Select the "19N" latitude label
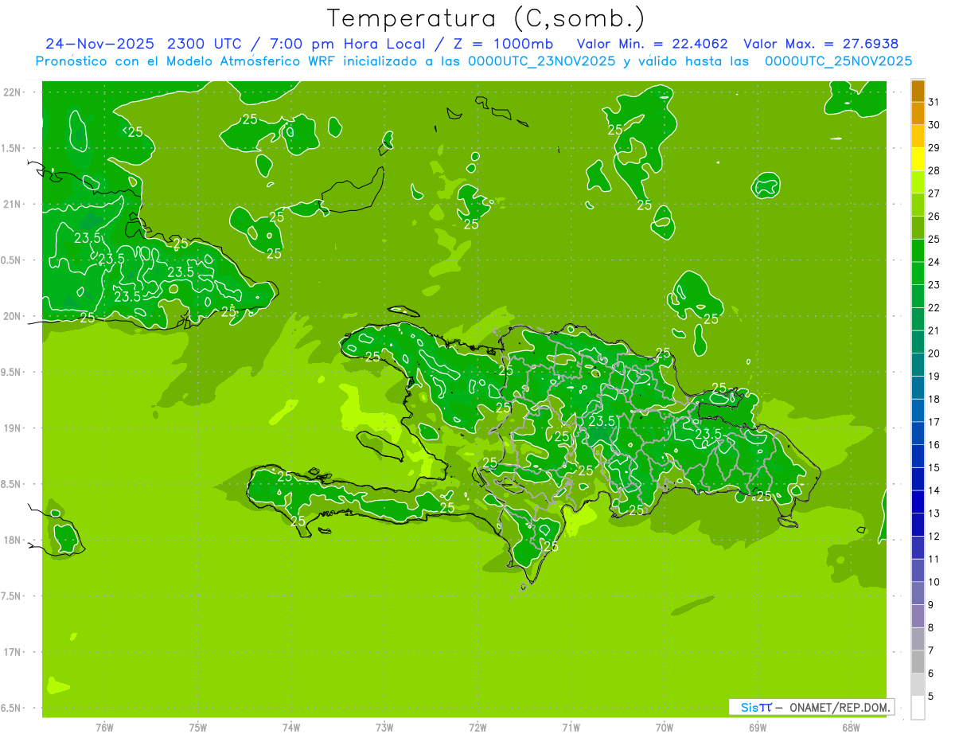Screen dimensions: 955x738 click(x=13, y=428)
